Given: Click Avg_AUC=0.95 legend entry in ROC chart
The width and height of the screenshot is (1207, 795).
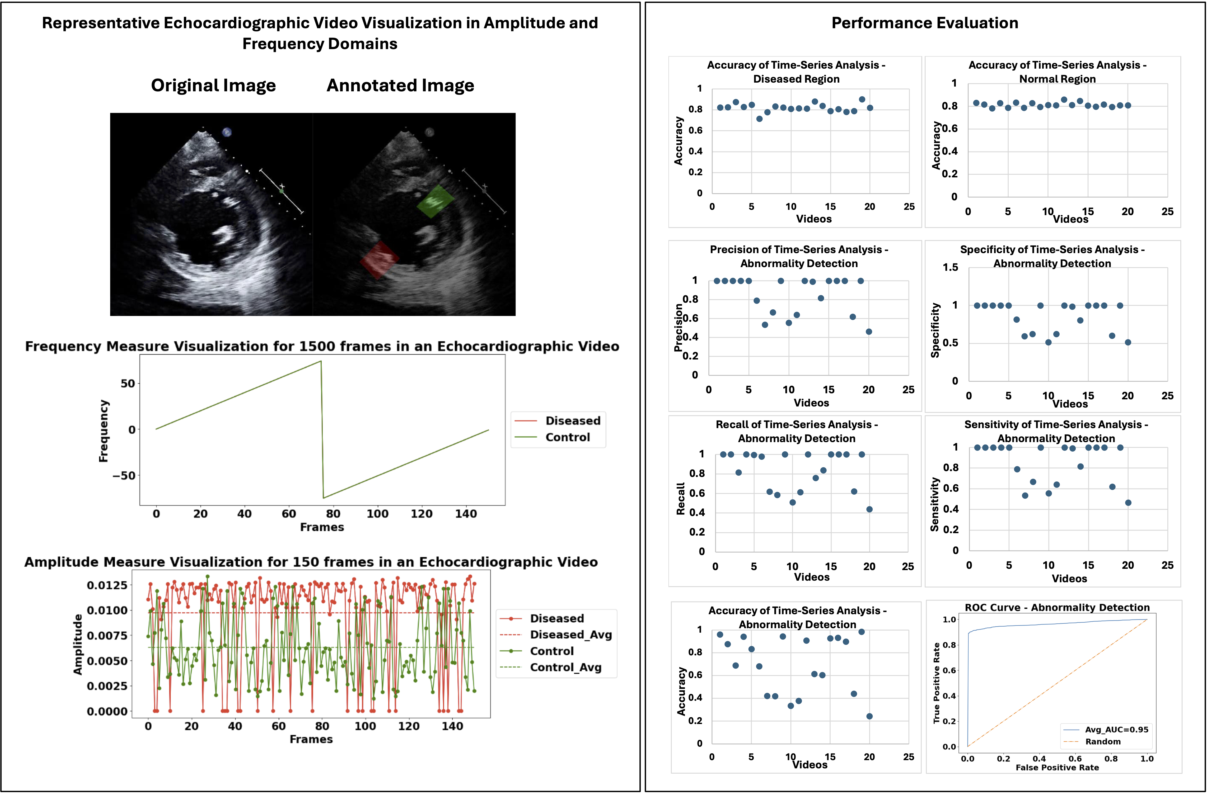Looking at the screenshot, I should tap(1116, 730).
